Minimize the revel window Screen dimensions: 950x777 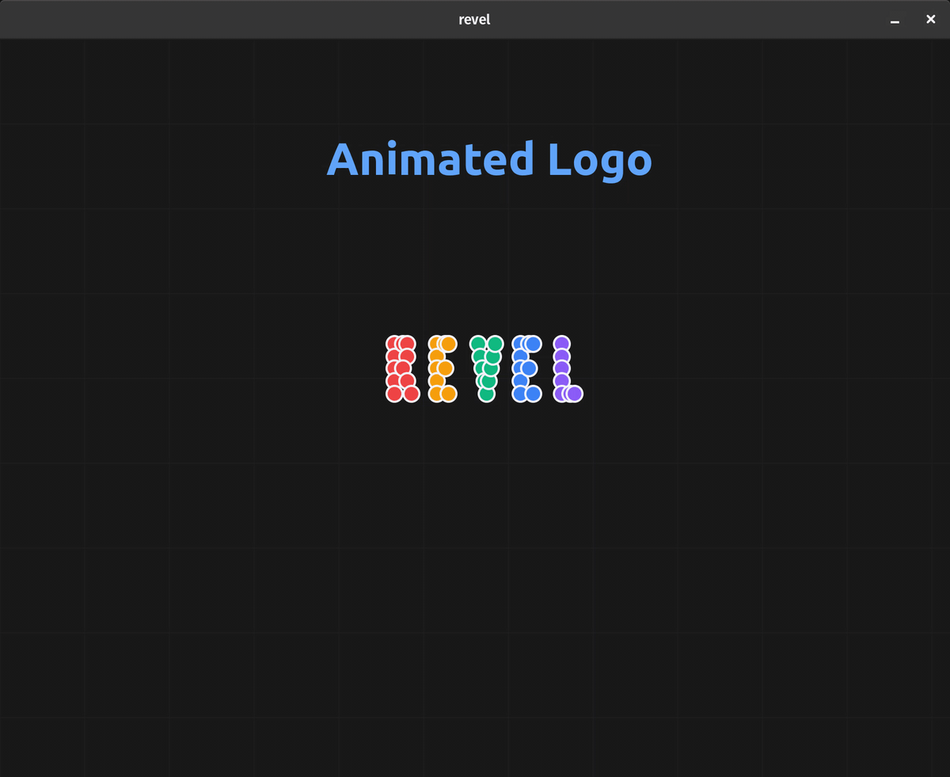(x=895, y=21)
